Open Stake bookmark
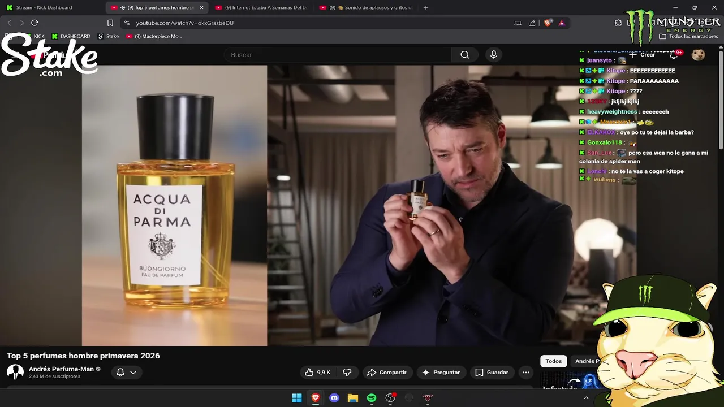 click(x=108, y=36)
